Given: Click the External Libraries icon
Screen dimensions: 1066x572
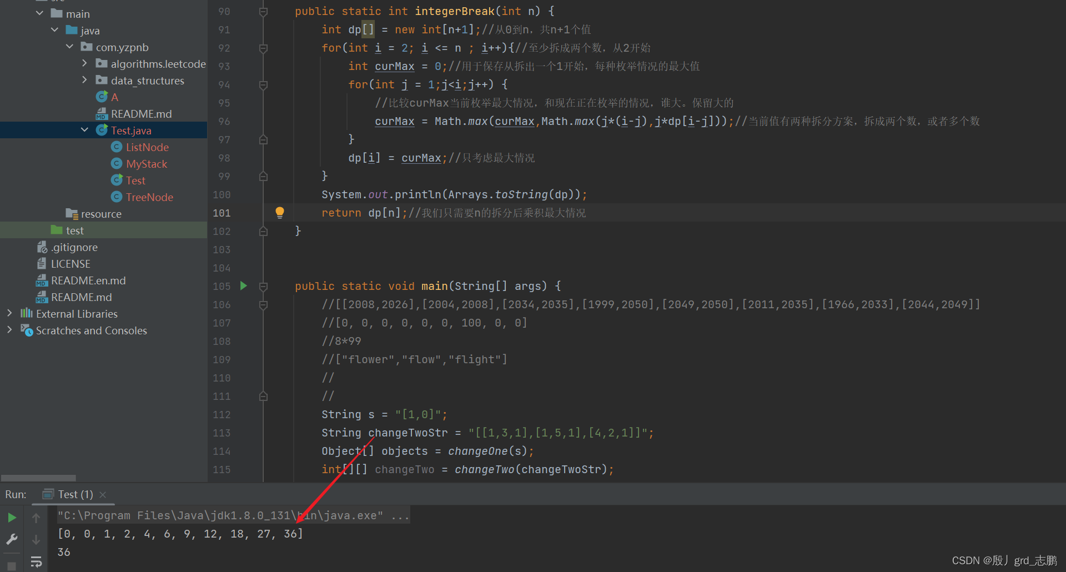Looking at the screenshot, I should coord(27,313).
